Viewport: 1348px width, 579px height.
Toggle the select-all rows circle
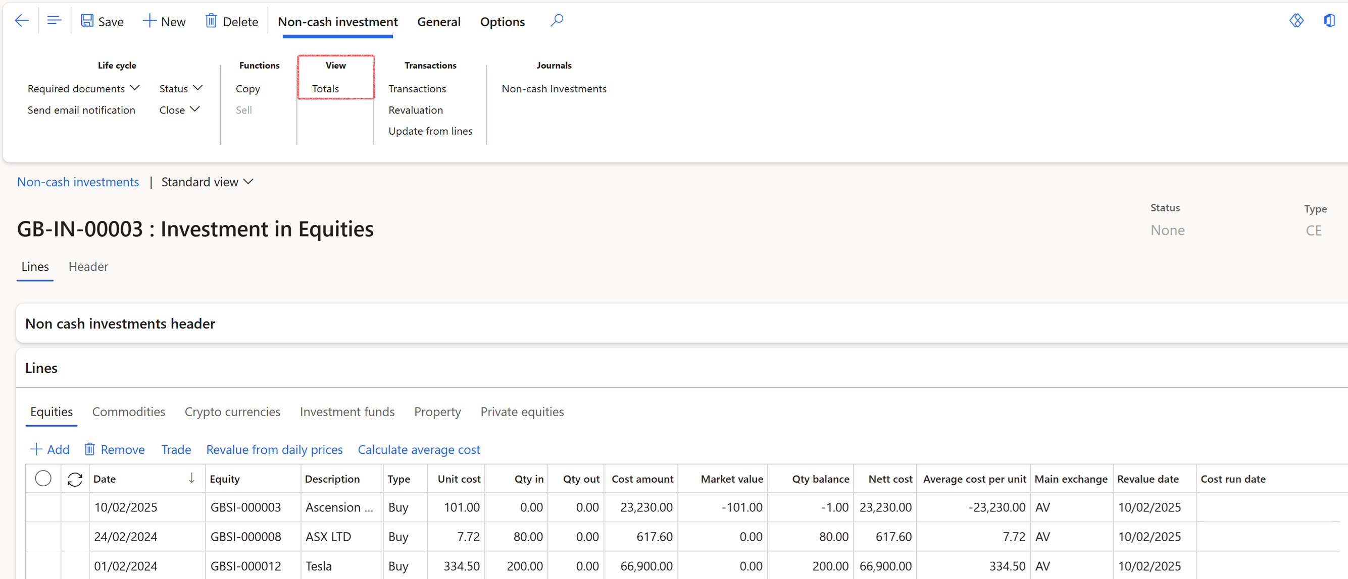(43, 479)
